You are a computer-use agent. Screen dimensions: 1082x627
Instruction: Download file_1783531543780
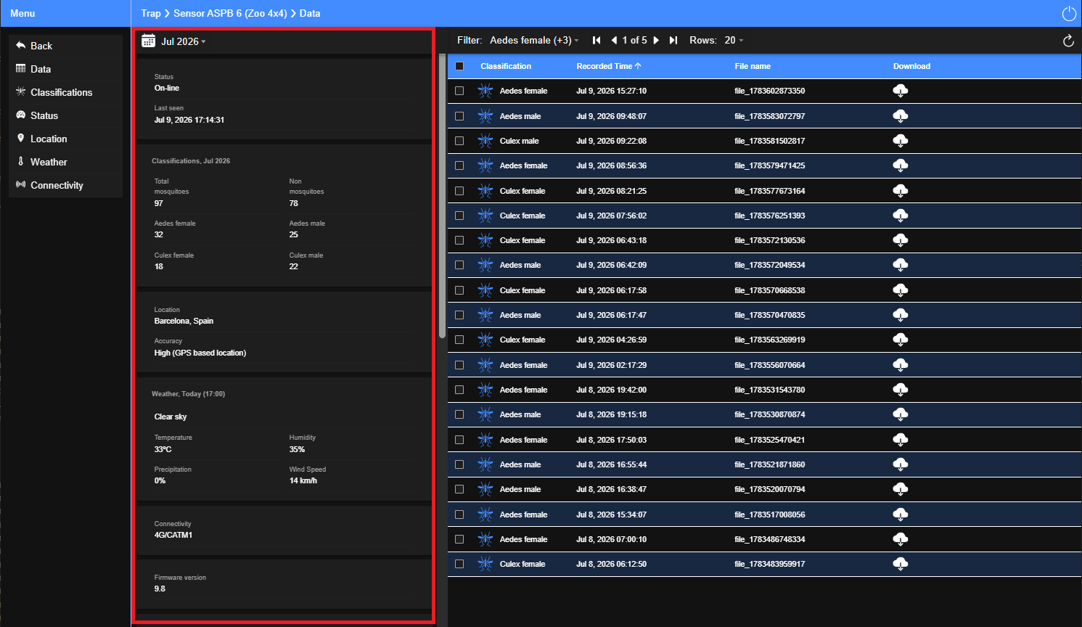coord(901,390)
